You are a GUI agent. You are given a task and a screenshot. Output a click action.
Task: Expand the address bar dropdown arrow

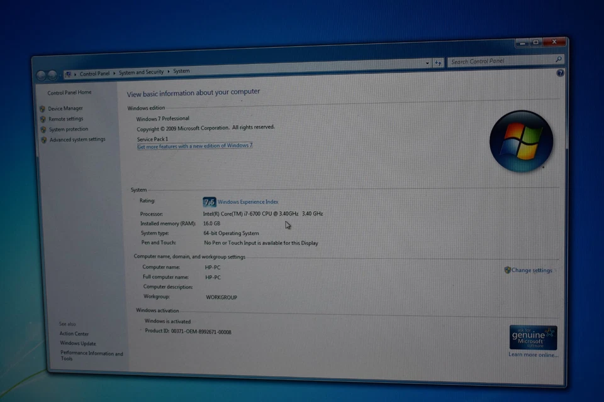[x=427, y=63]
